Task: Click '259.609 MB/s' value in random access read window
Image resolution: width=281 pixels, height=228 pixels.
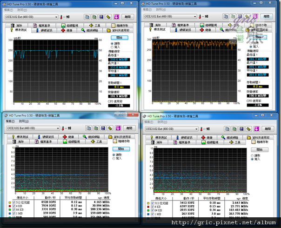Action: 100,213
